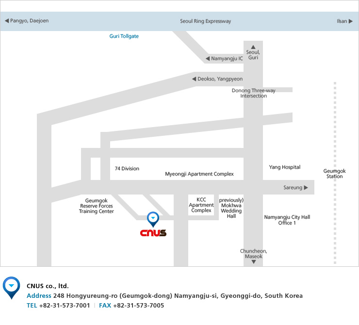Click the Yang Hospital label

[285, 167]
